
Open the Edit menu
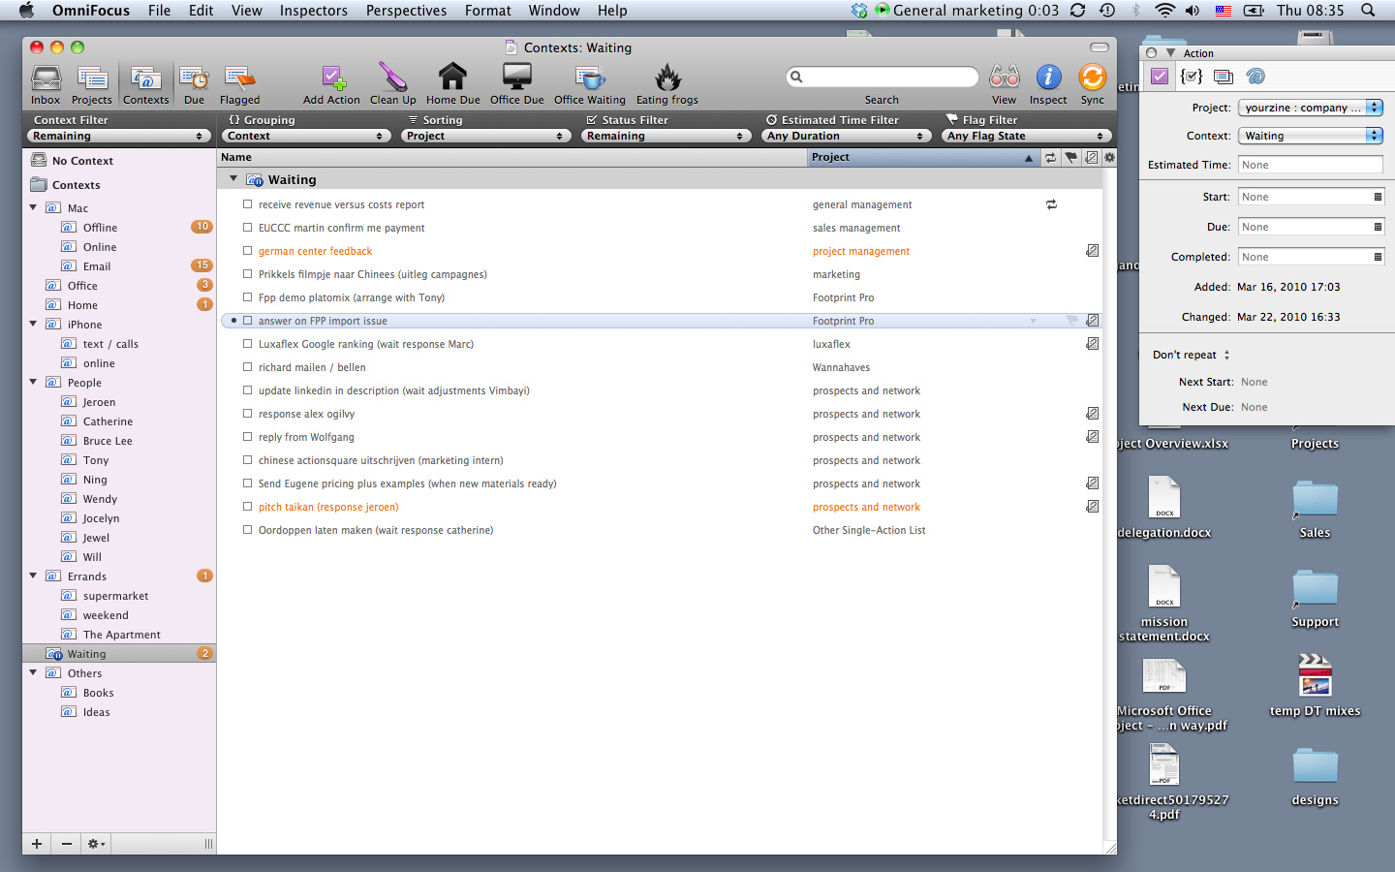tap(201, 11)
